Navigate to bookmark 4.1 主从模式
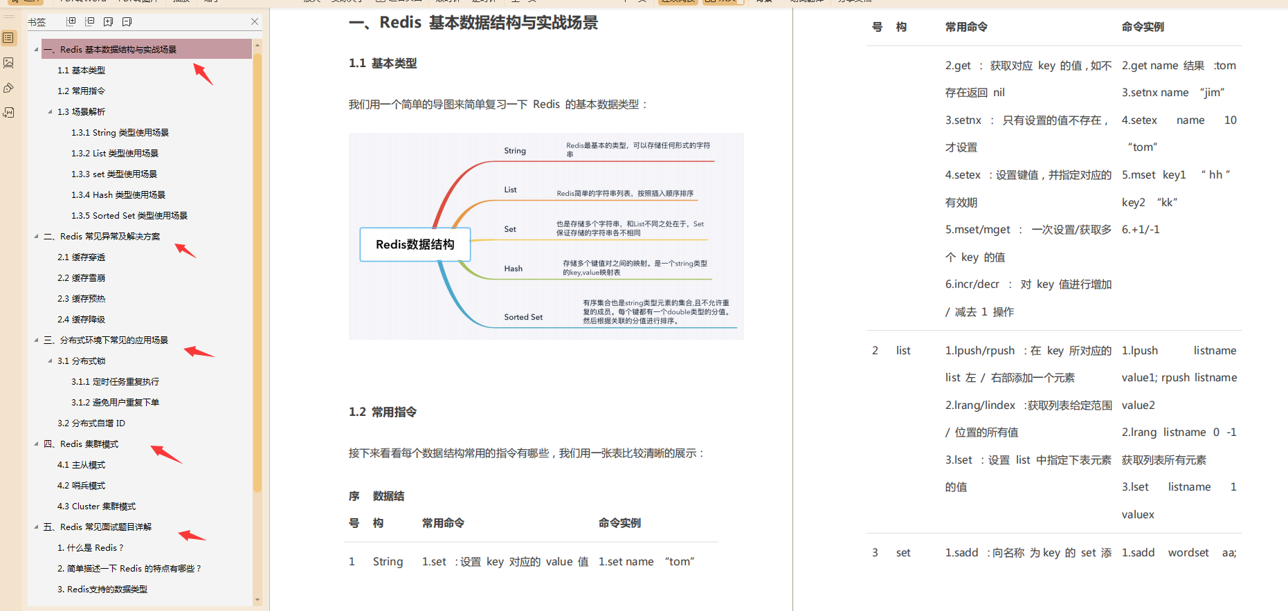The height and width of the screenshot is (611, 1288). (x=81, y=465)
